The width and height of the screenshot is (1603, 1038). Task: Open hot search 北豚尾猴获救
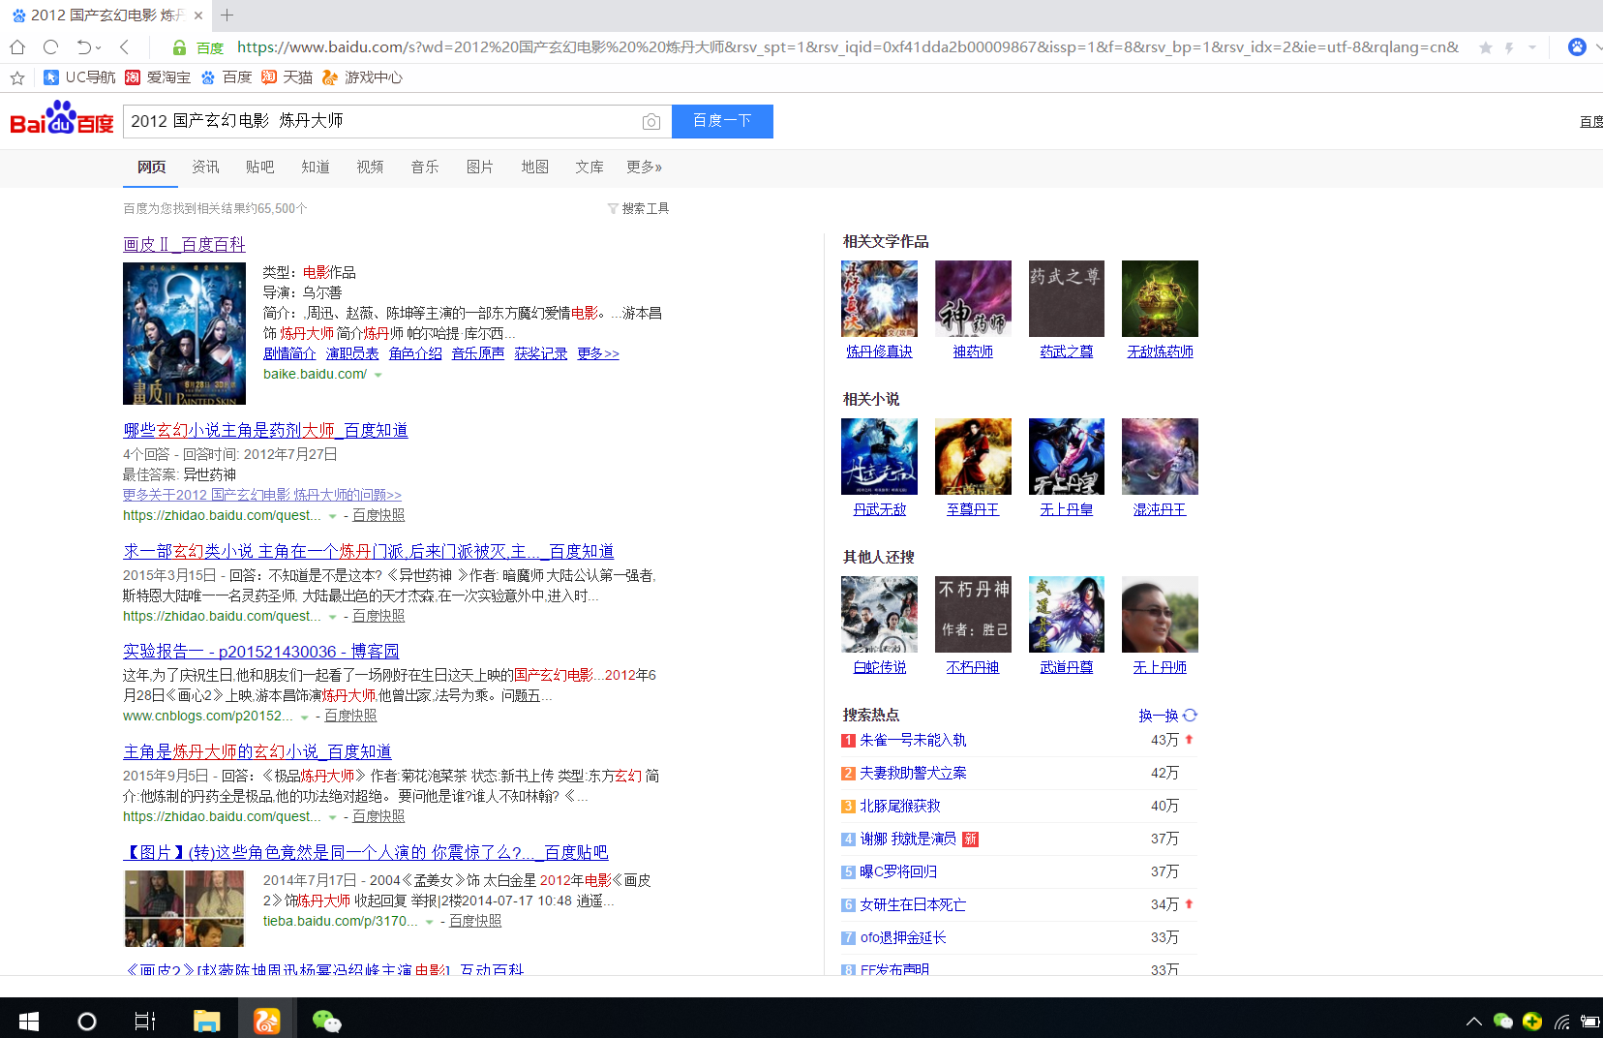pyautogui.click(x=900, y=806)
